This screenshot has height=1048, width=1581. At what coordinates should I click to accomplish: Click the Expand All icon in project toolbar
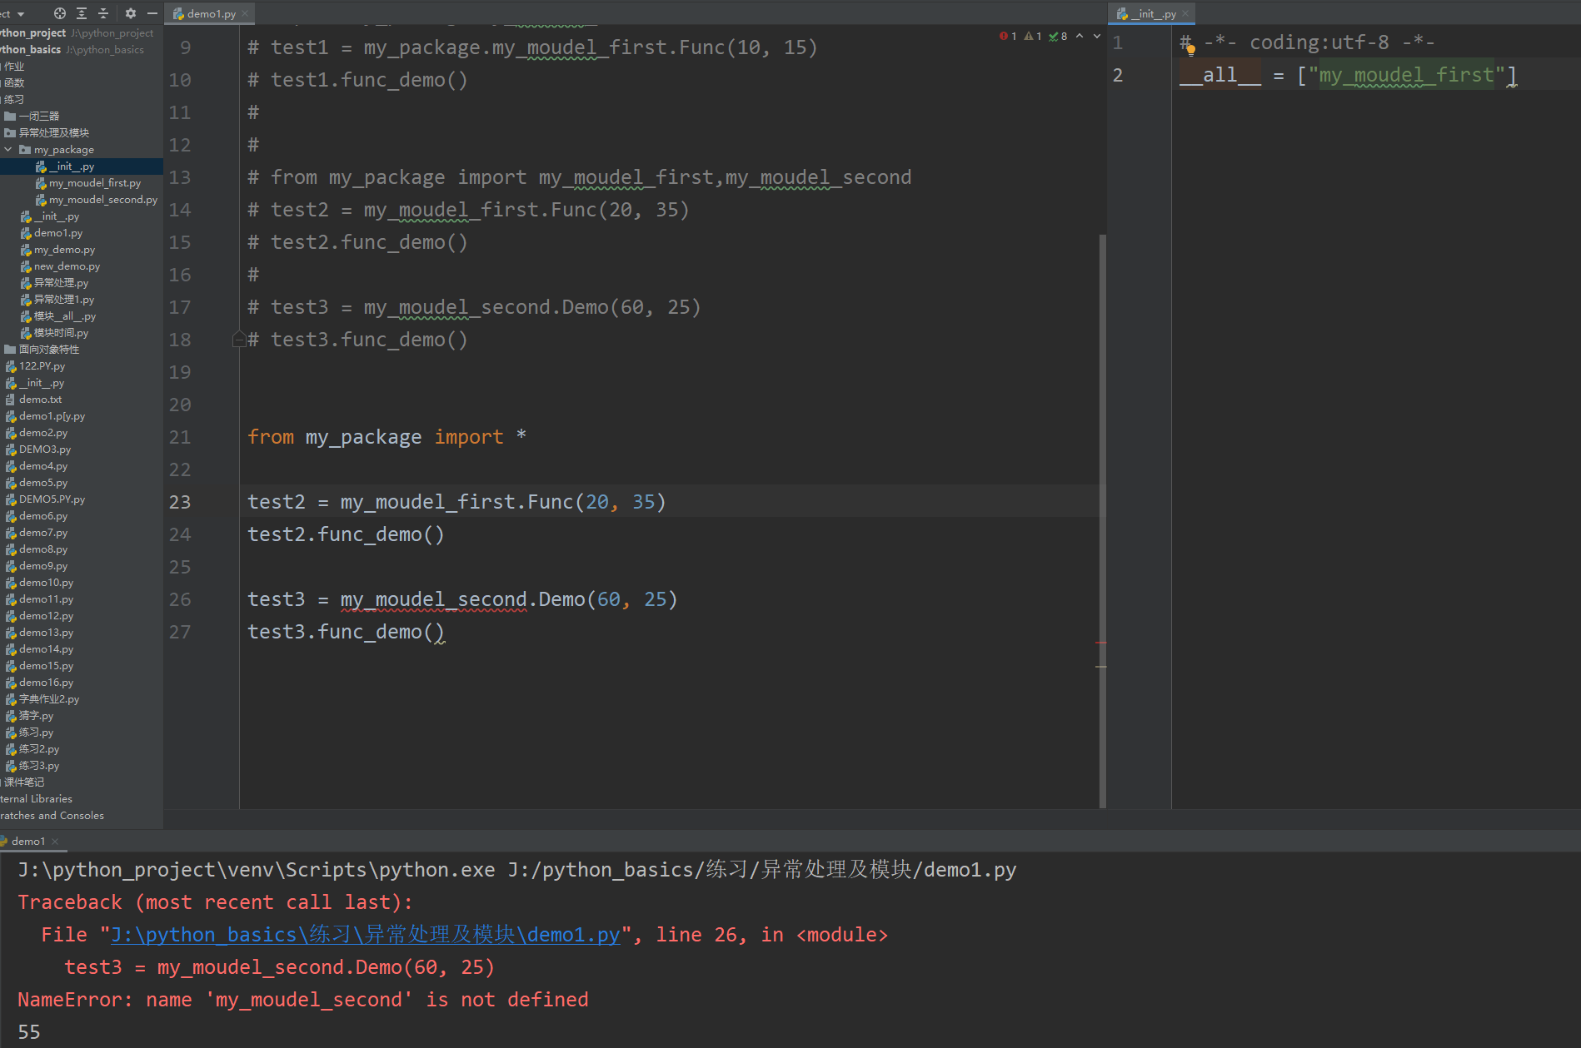point(82,13)
